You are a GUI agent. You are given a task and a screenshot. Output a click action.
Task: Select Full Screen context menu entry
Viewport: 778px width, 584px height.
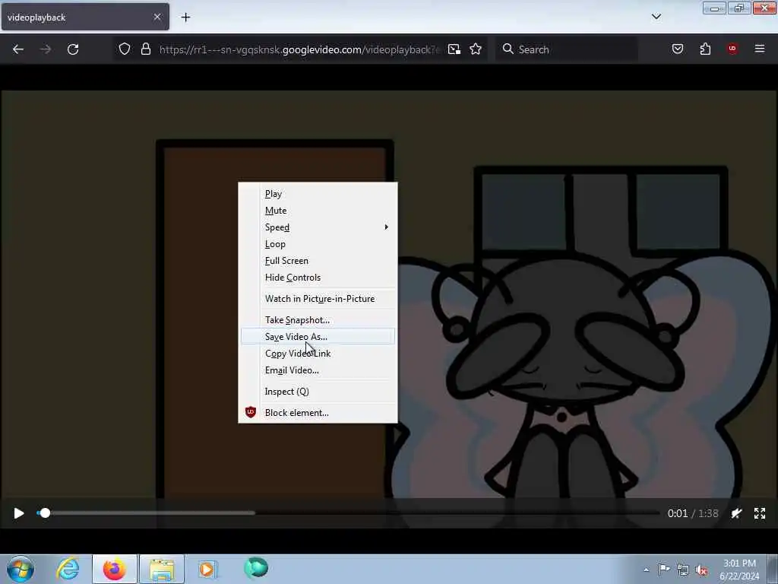(x=318, y=261)
